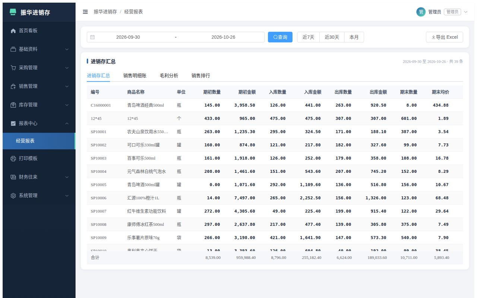Image resolution: width=477 pixels, height=298 pixels.
Task: Open the 销售排行 tab
Action: coord(201,76)
